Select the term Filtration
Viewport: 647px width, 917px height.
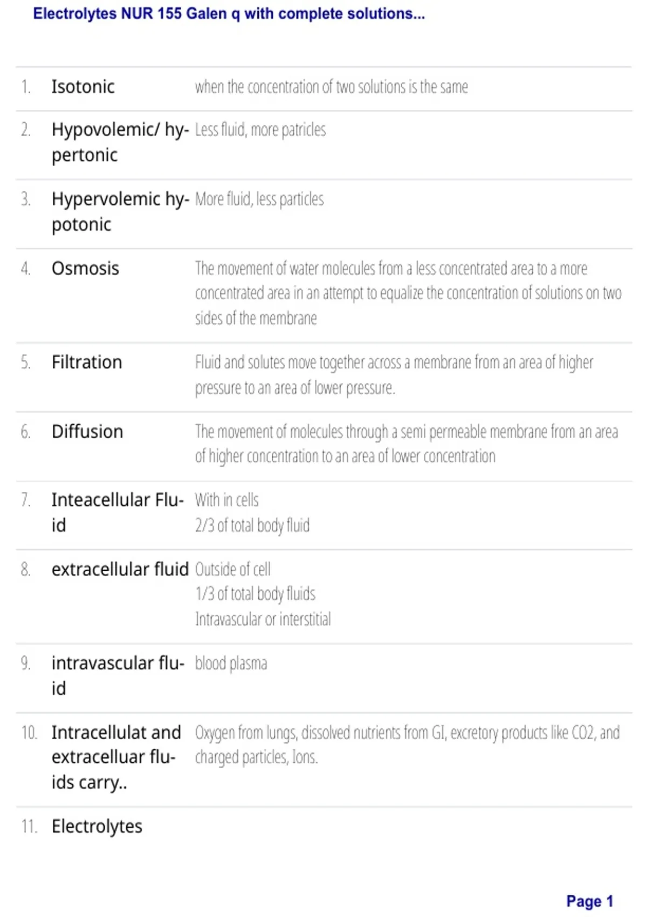click(x=87, y=362)
